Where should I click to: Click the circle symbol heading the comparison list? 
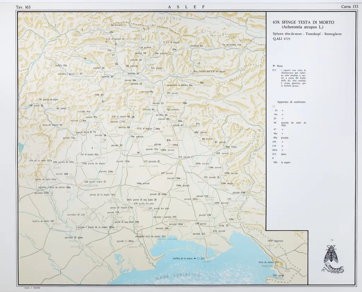coord(274,106)
